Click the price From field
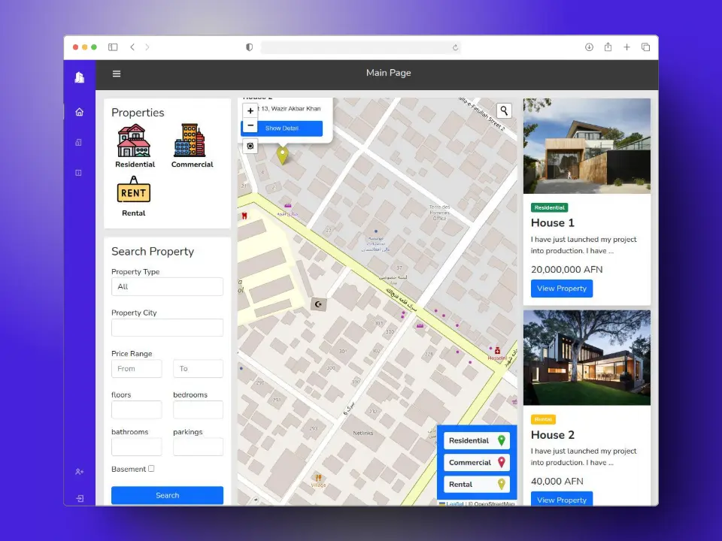Screen dimensions: 722x541 [x=137, y=368]
